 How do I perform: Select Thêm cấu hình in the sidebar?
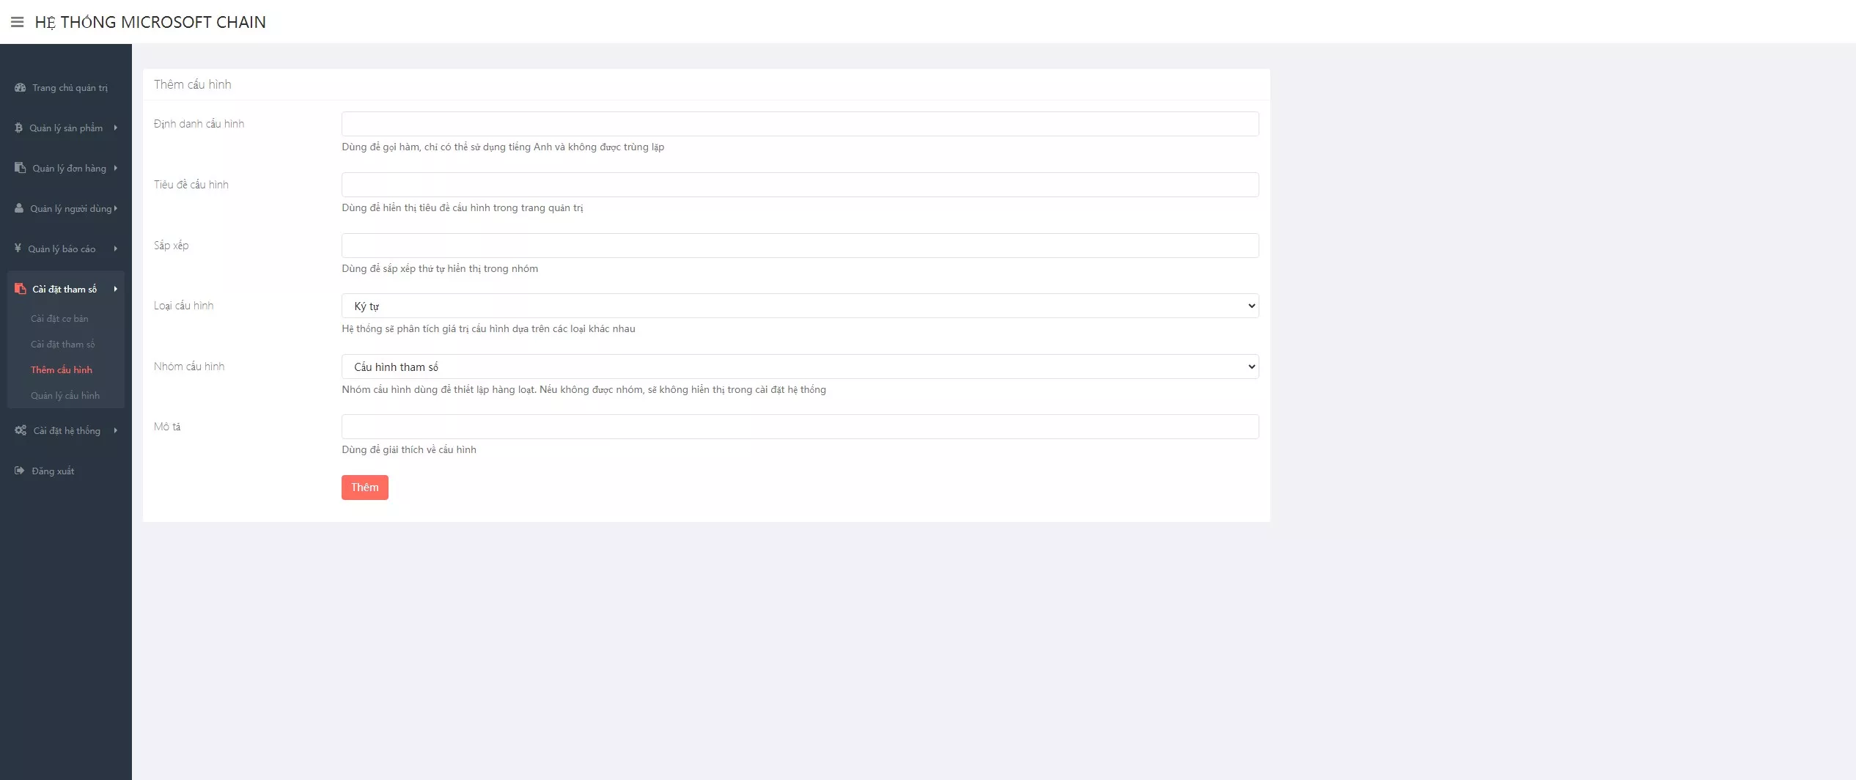[62, 370]
